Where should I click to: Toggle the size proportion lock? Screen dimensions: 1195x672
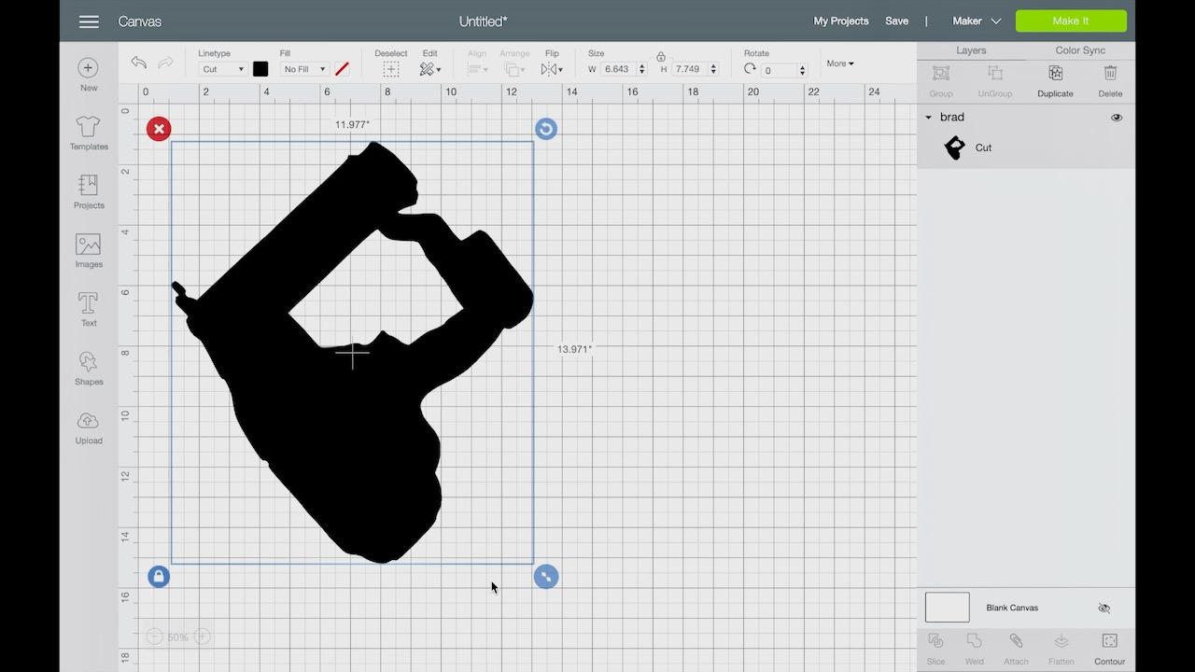[661, 57]
